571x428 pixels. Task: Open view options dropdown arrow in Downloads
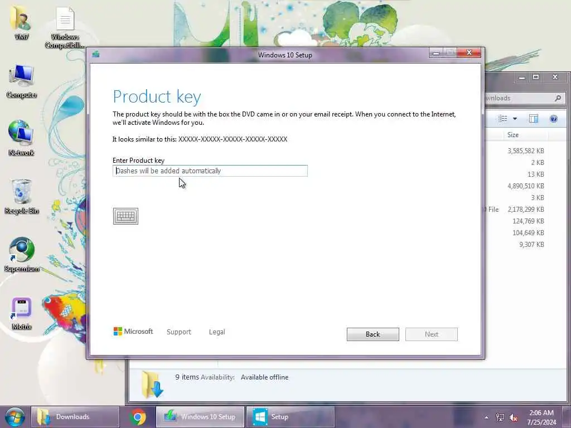pos(515,119)
